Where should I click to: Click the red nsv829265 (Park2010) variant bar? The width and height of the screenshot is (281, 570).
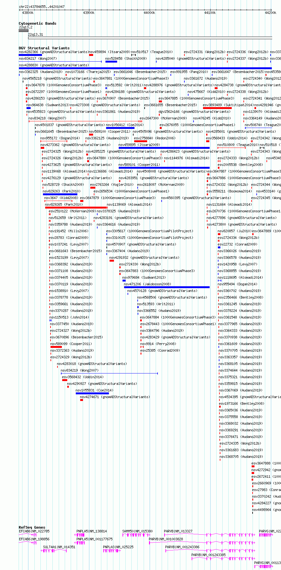pos(76,208)
